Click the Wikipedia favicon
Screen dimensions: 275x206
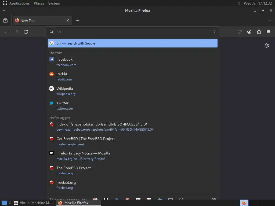(x=52, y=89)
